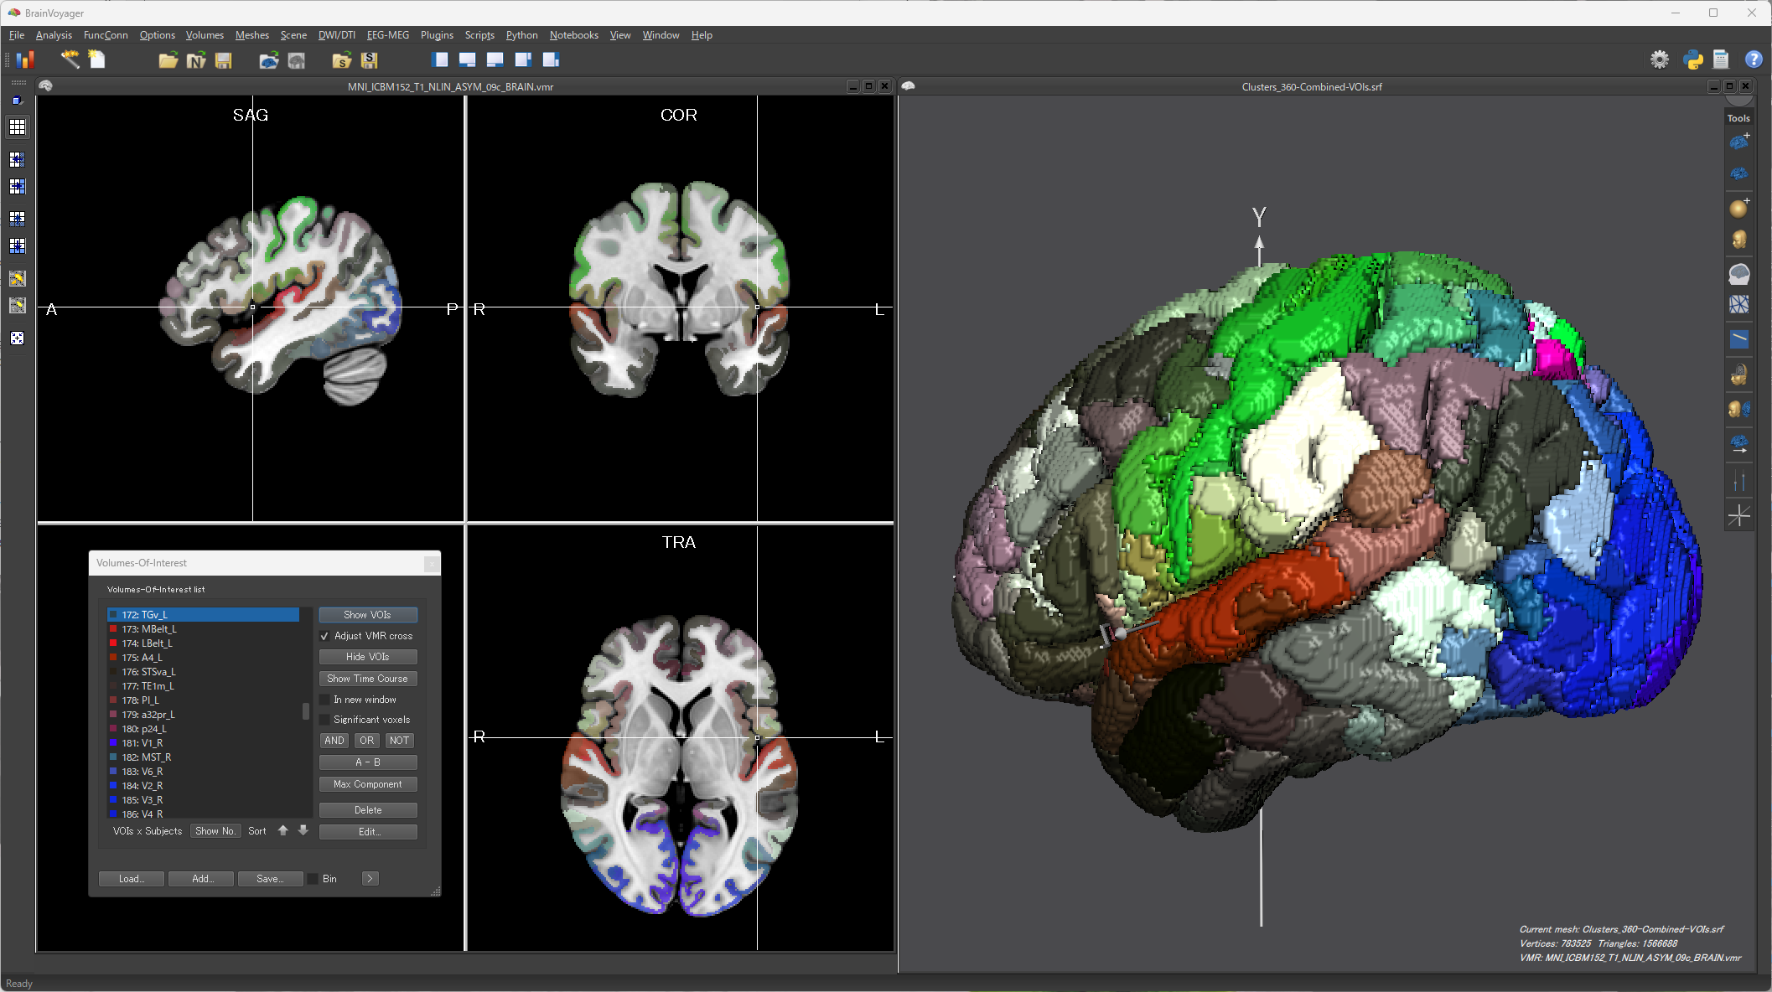Select 182: MST_R in the VOI list
Viewport: 1772px width, 992px height.
(x=203, y=757)
